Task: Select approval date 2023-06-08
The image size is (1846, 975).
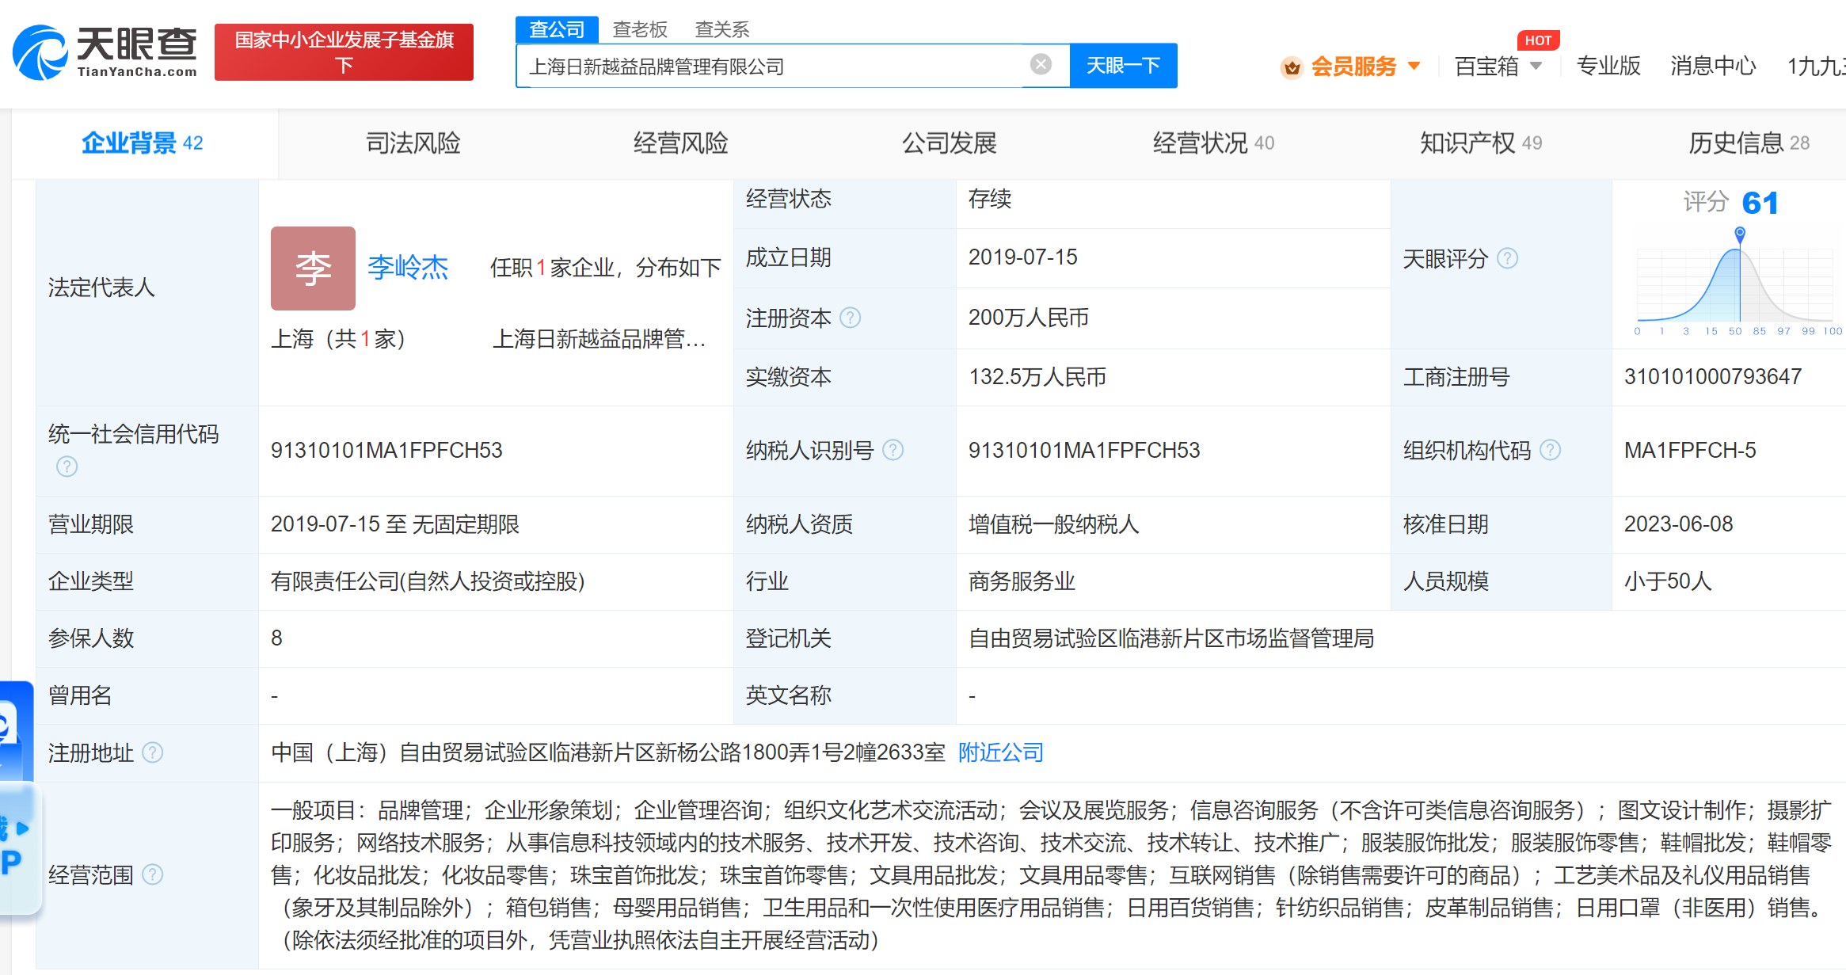Action: point(1678,524)
